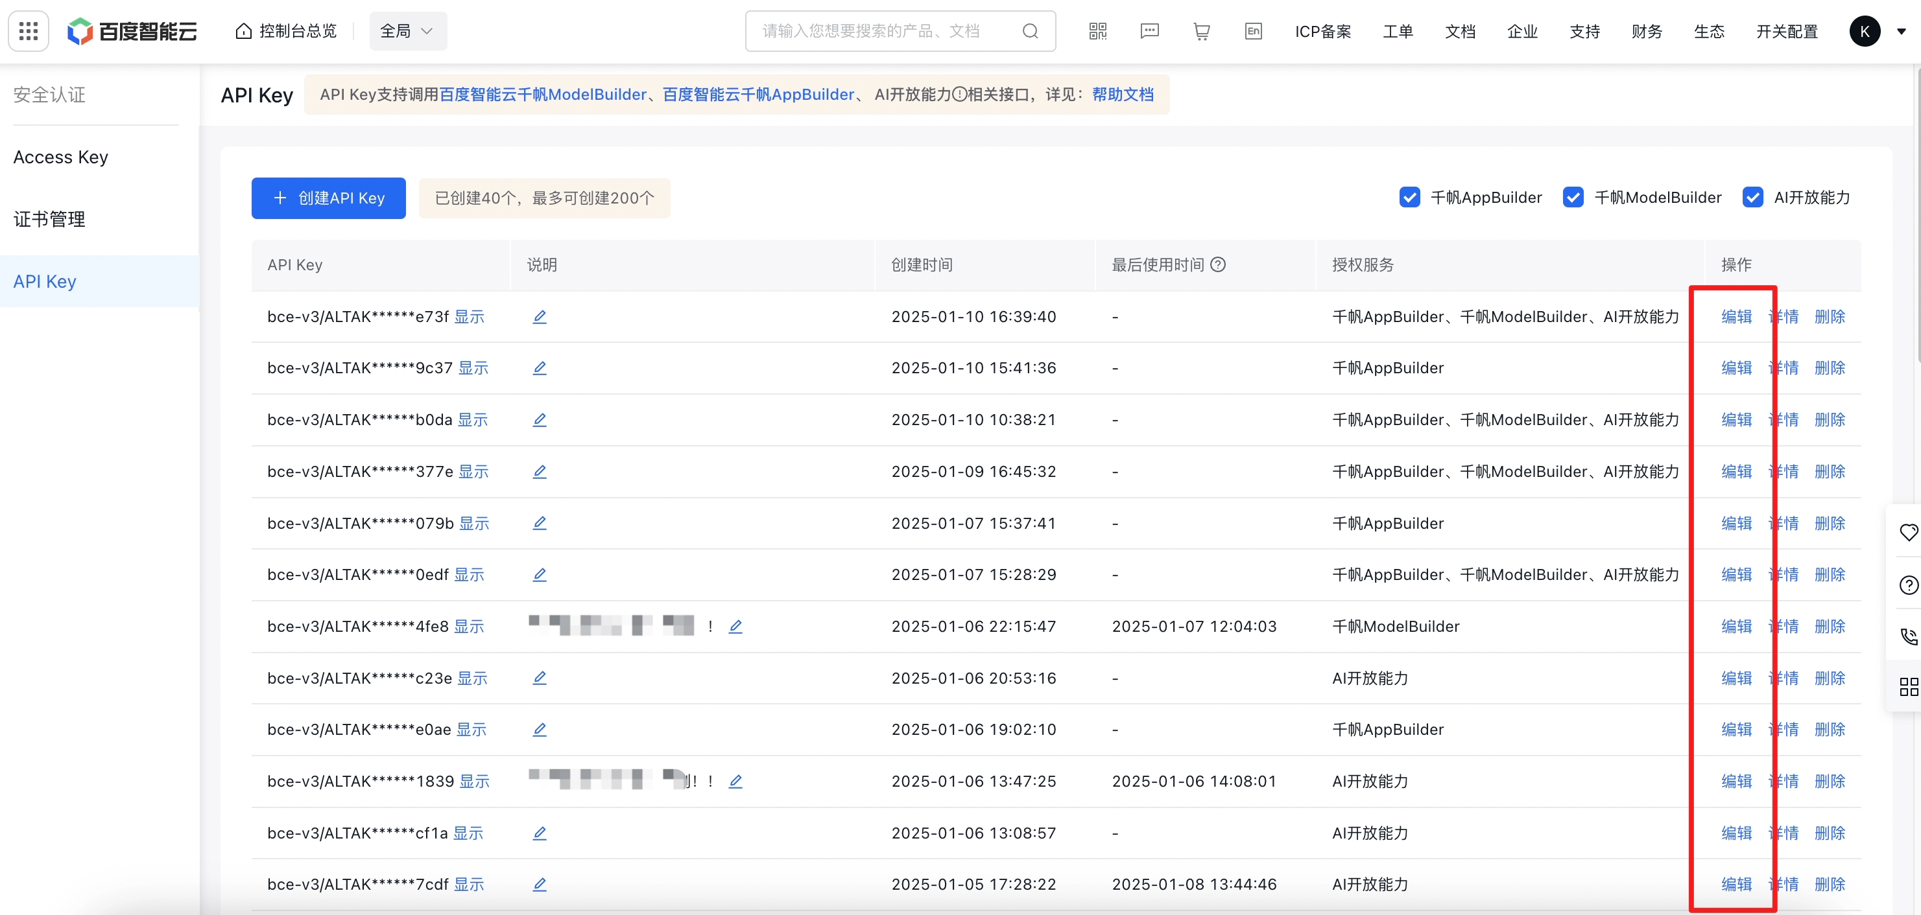Open 百度智能云千帆ModelBuilder link
1921x915 pixels.
click(543, 95)
